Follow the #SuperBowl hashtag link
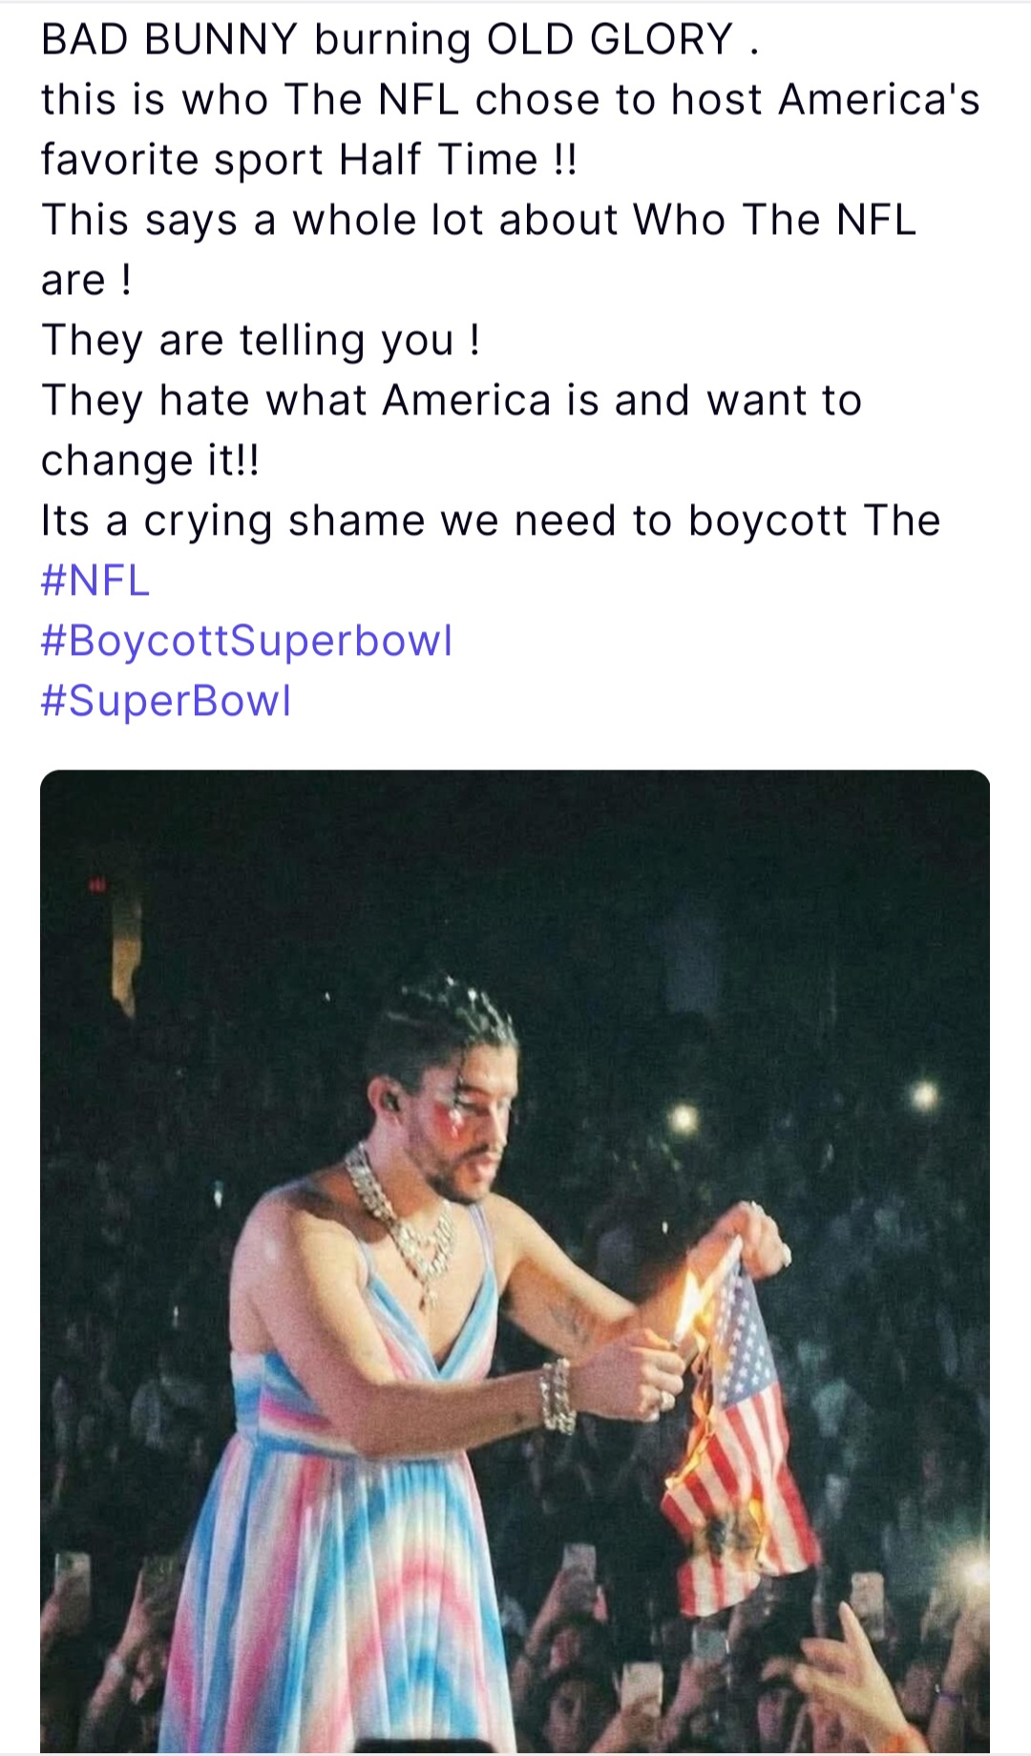 tap(165, 701)
